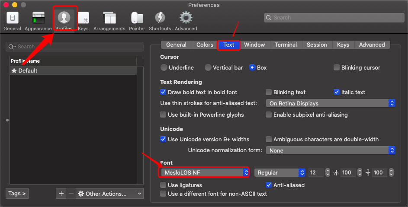Click the Tags > button
Image resolution: width=408 pixels, height=207 pixels.
tap(17, 194)
